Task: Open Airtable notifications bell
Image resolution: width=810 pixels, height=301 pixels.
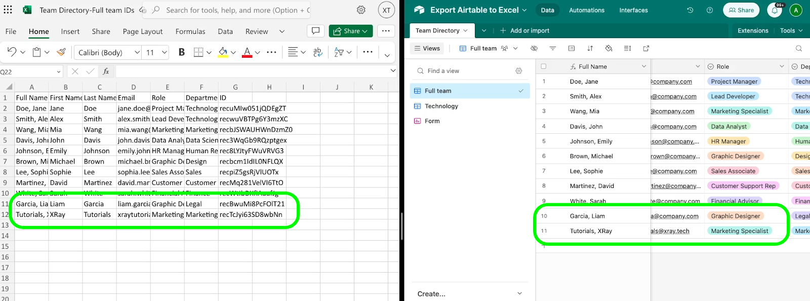Action: [x=775, y=10]
